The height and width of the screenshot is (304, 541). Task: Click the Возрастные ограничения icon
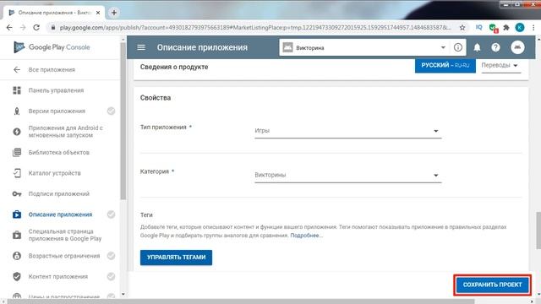(17, 256)
